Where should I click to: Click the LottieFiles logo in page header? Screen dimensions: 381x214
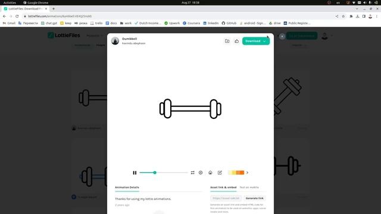64,35
